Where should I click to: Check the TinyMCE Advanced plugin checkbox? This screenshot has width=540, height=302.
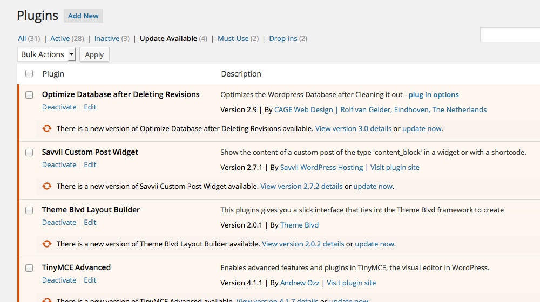(x=29, y=268)
